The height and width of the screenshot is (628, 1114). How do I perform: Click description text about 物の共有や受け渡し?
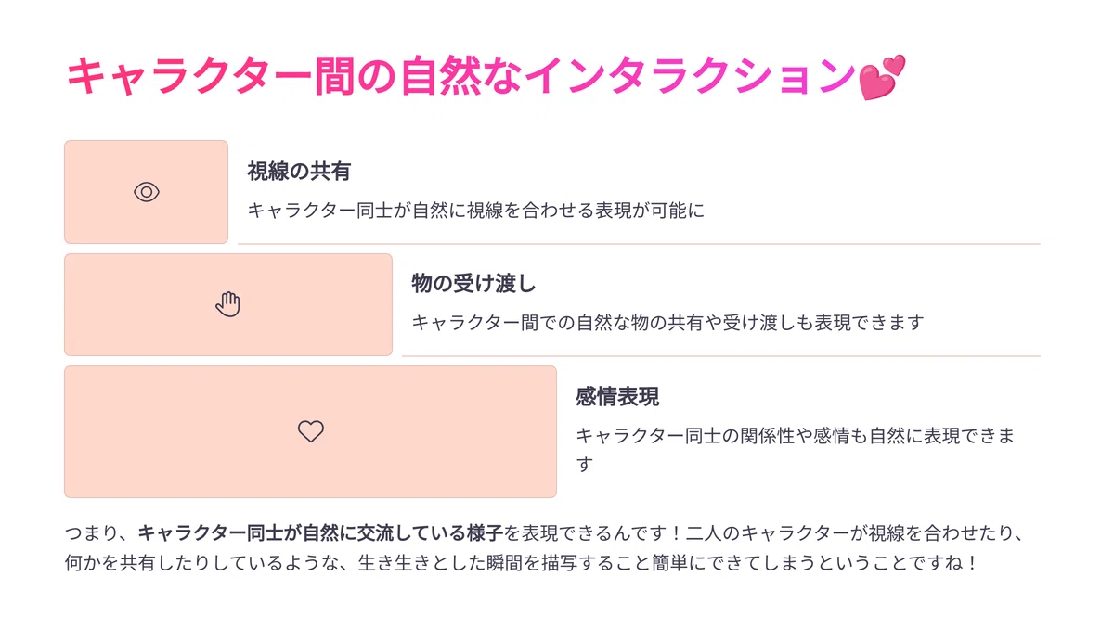[x=668, y=323]
